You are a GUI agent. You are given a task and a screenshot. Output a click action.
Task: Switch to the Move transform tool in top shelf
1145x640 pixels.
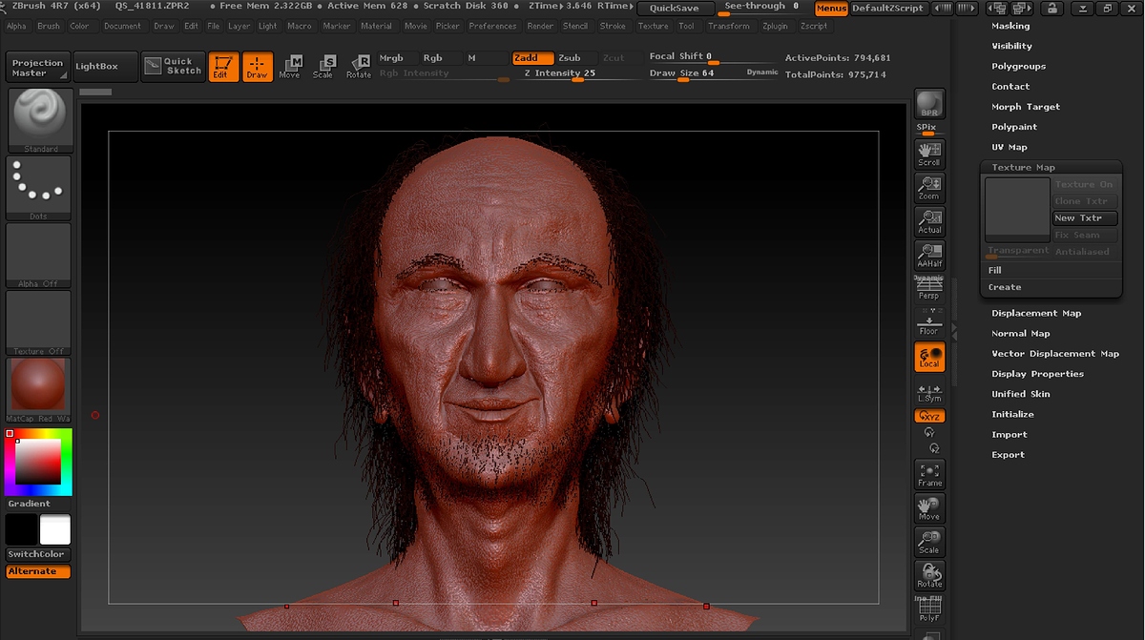click(x=290, y=67)
